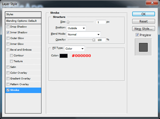This screenshot has width=160, height=119.
Task: Tick the Outer Glow checkbox
Action: point(8,38)
